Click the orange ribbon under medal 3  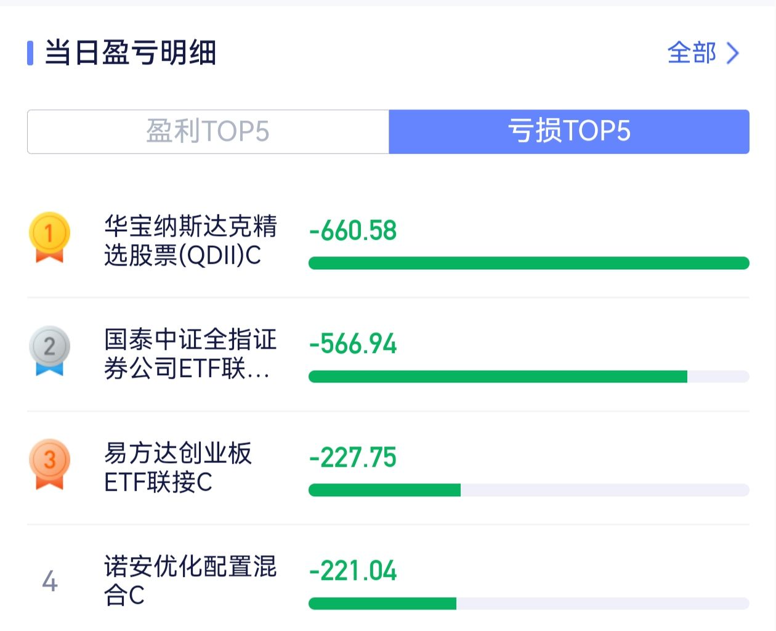pos(50,485)
